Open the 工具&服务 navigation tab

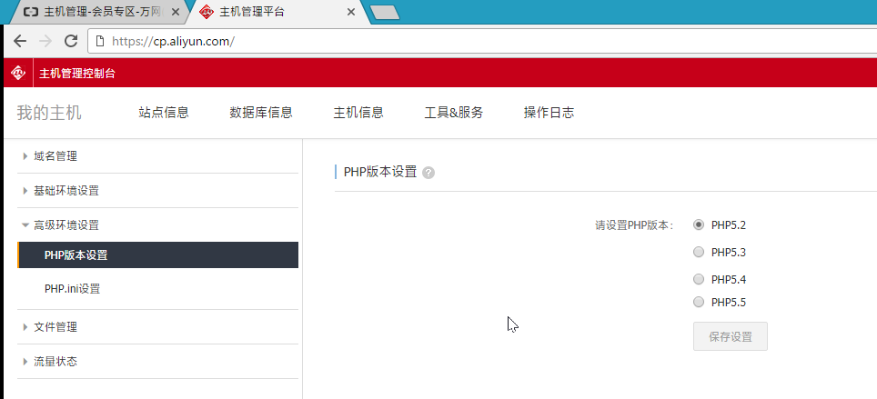[x=453, y=113]
